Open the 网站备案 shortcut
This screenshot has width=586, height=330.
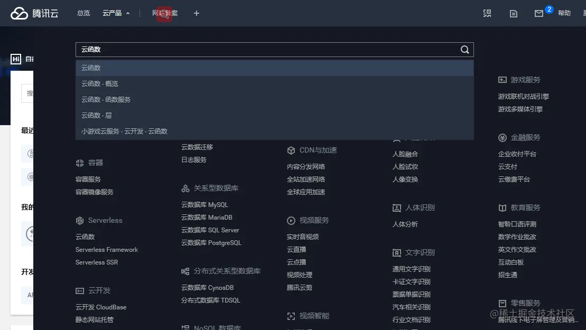pos(165,13)
